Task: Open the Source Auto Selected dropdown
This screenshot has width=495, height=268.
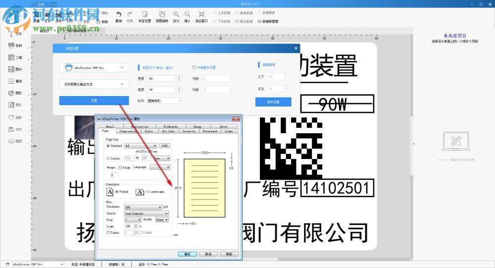Action: (147, 214)
